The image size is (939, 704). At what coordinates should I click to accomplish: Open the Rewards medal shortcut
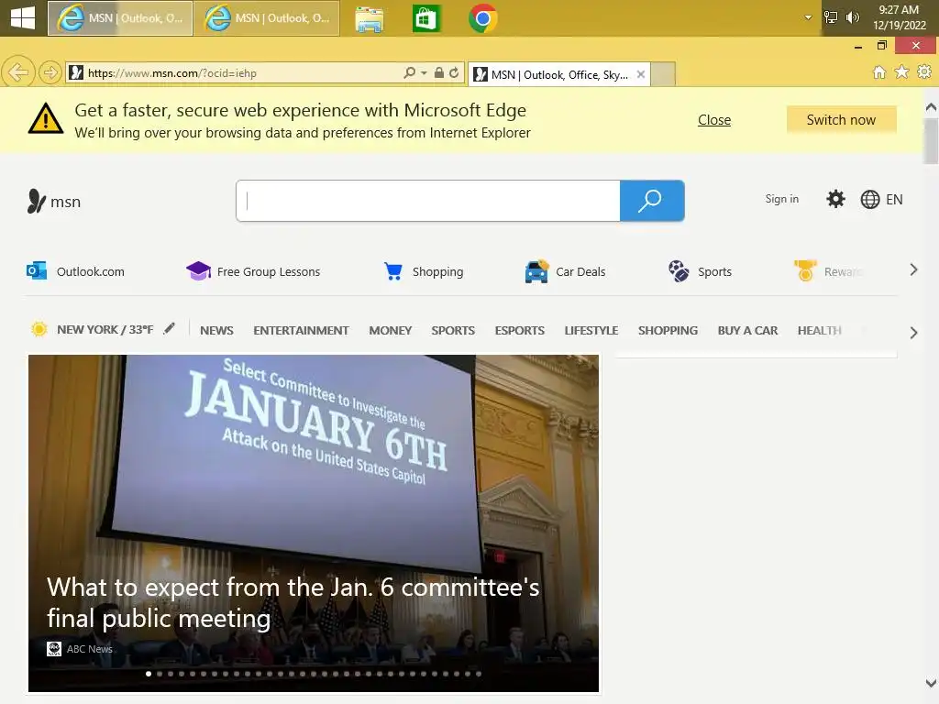point(828,271)
